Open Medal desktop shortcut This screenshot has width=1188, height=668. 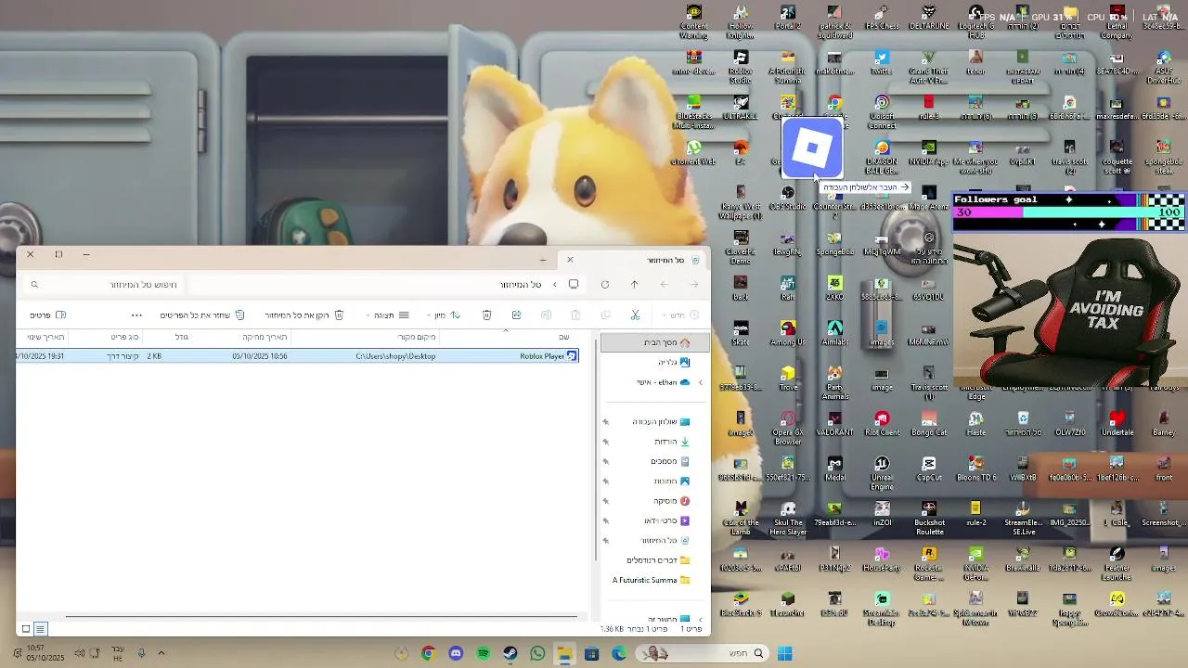pyautogui.click(x=834, y=469)
